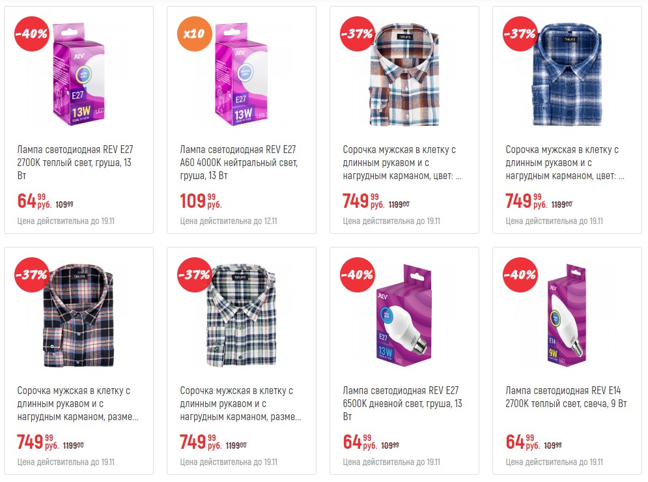The height and width of the screenshot is (482, 648).
Task: Click the -37% badge on the brown plaid shirt
Action: (x=358, y=33)
